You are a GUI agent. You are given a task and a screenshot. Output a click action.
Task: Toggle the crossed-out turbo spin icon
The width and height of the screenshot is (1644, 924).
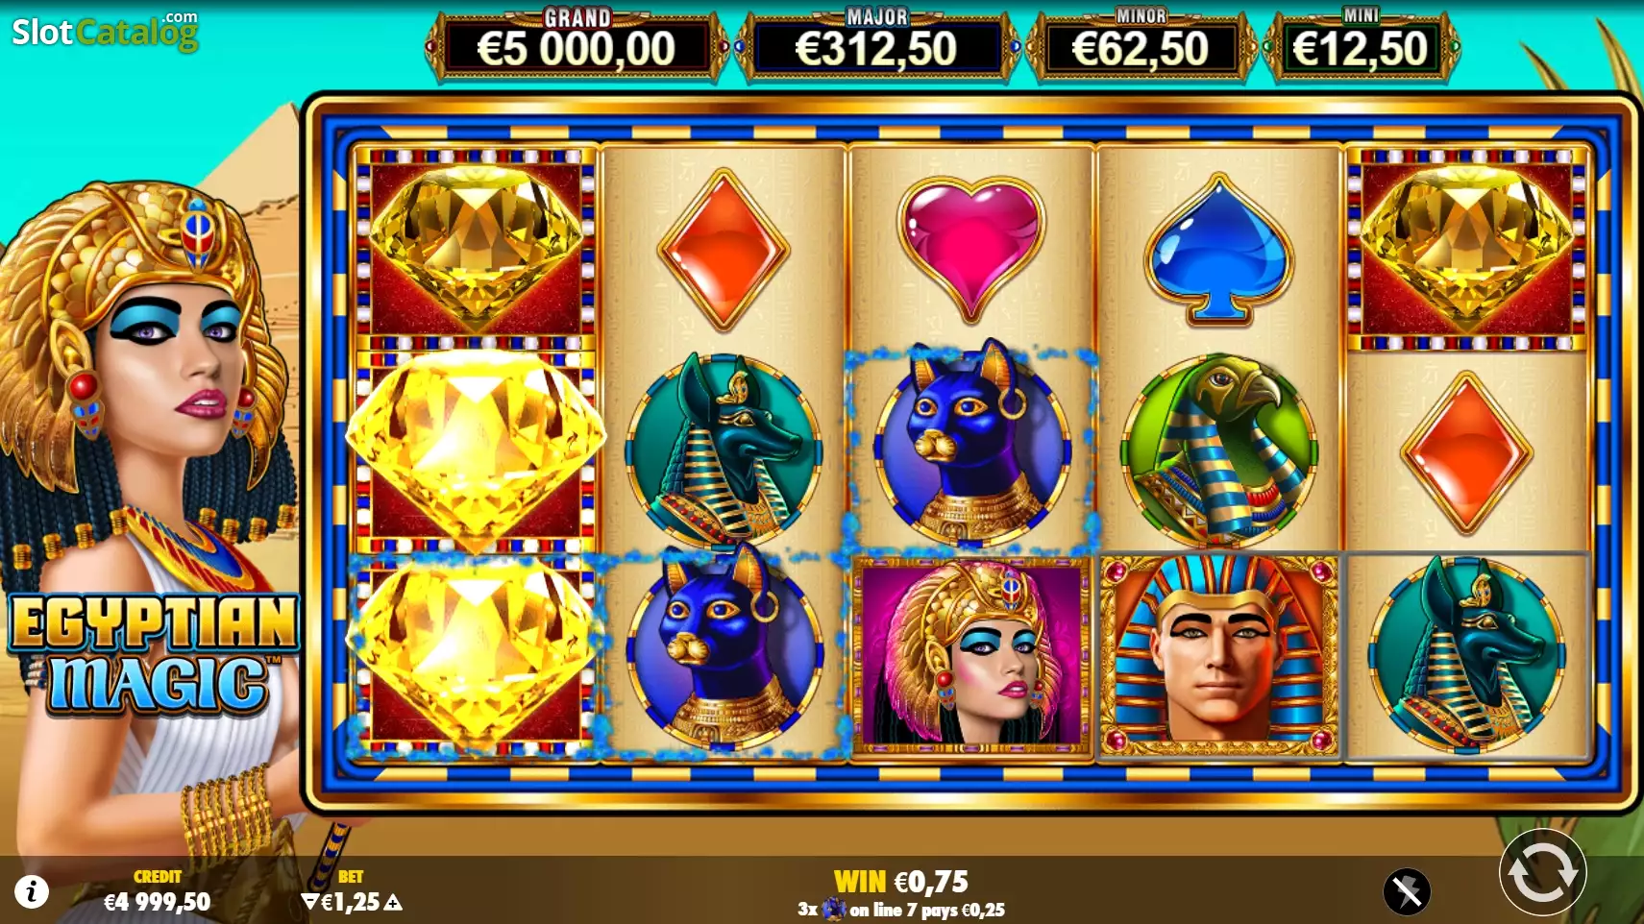[1407, 891]
